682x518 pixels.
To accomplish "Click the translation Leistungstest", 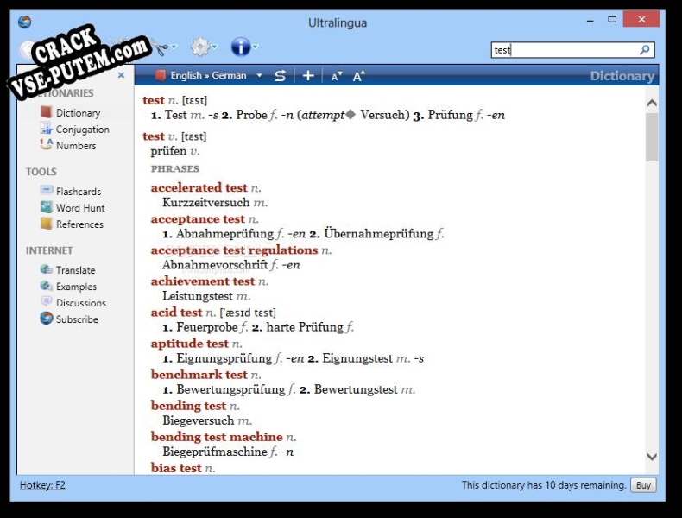I will click(198, 296).
